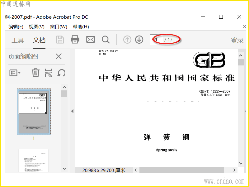Image resolution: width=249 pixels, height=187 pixels.
Task: Click the H 40 classification text
Action: point(102,54)
